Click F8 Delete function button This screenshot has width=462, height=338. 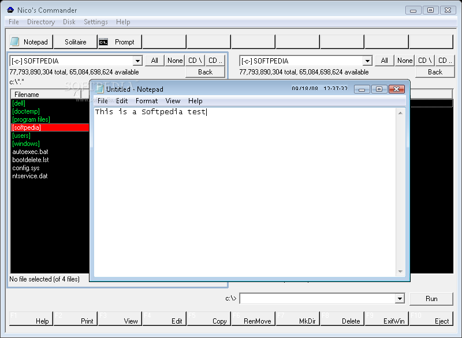[x=342, y=318]
